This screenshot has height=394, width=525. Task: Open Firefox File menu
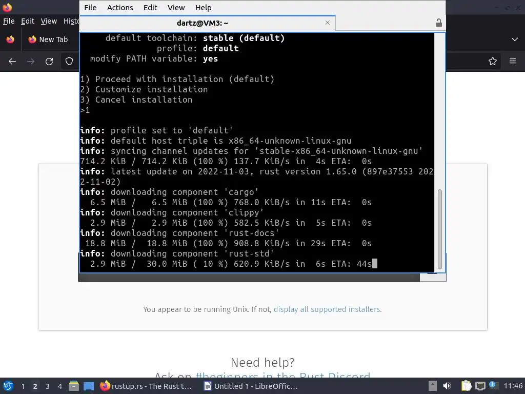tap(9, 21)
